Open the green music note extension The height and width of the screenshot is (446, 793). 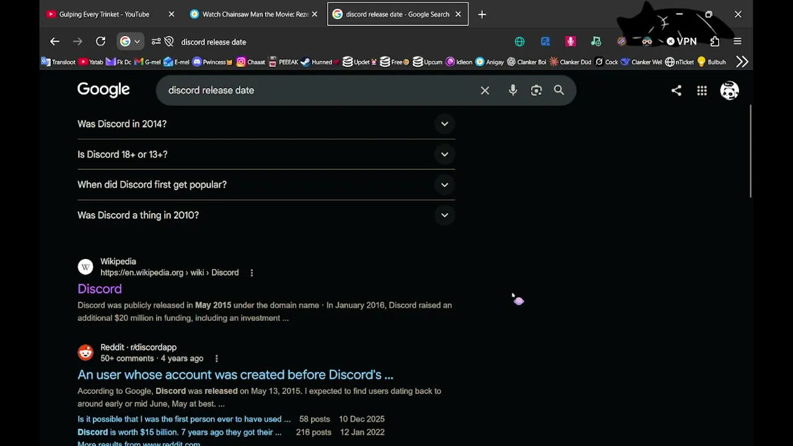coord(596,42)
